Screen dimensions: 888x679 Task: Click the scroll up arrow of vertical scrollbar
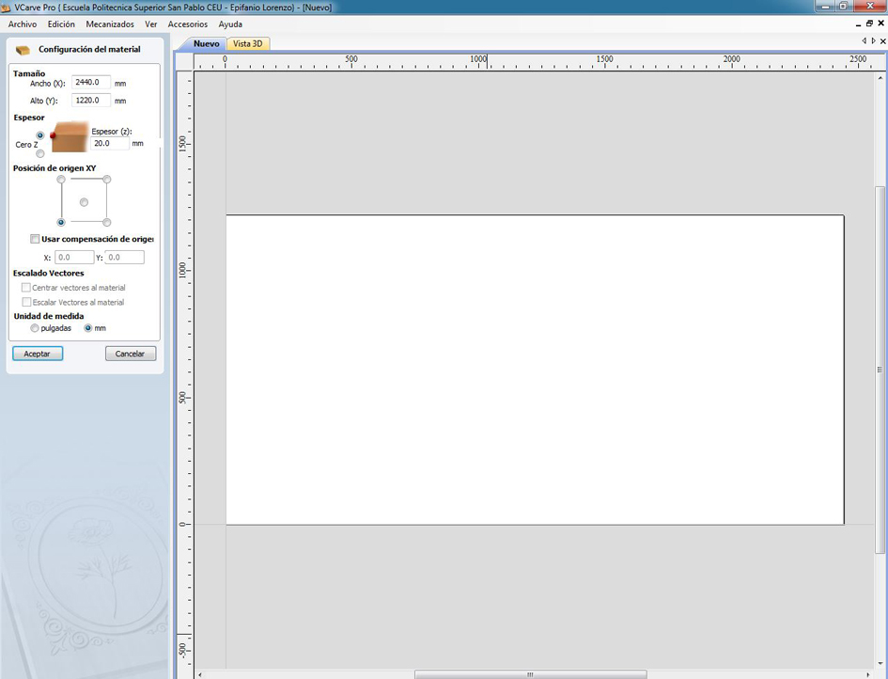click(880, 78)
